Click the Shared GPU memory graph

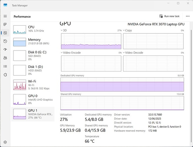point(122,103)
